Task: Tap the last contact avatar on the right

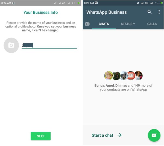Action: (x=139, y=75)
